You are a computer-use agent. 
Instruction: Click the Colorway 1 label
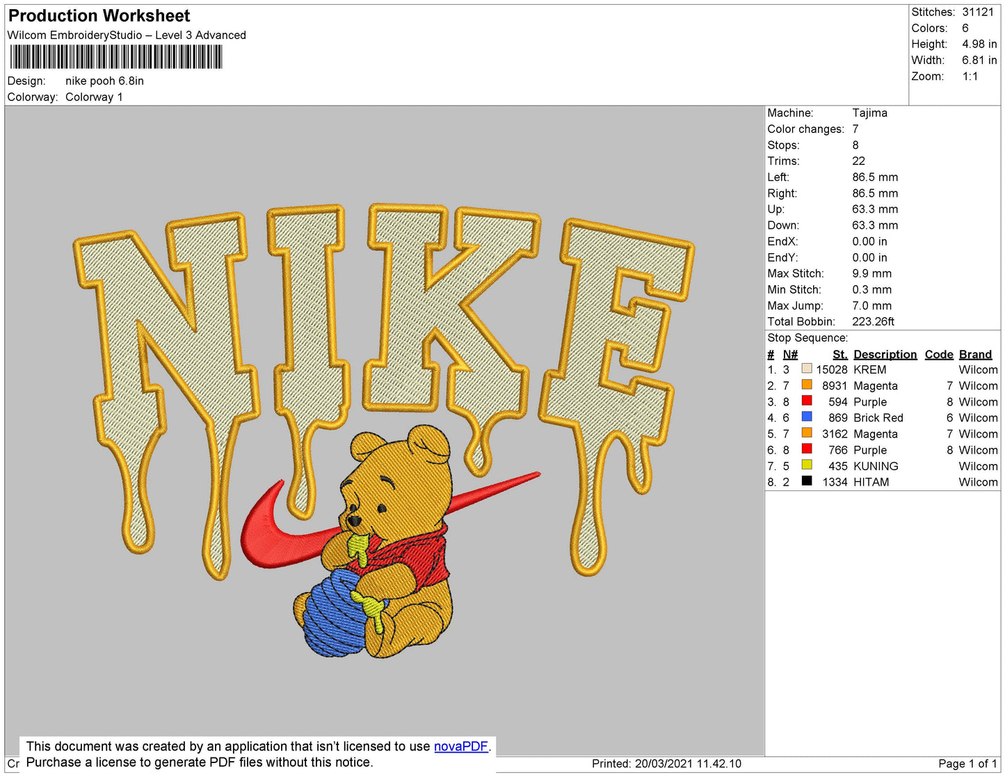(x=93, y=97)
